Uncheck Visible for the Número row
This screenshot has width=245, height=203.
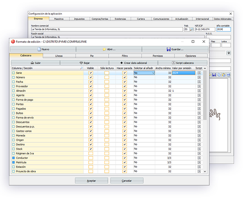click(91, 77)
